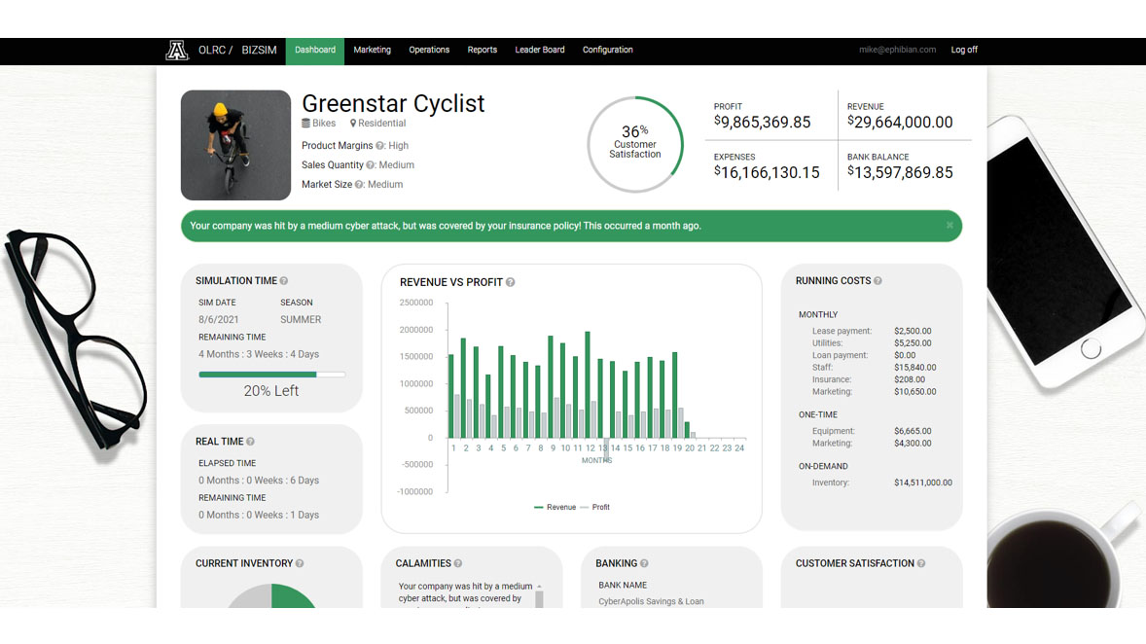Screen dimensions: 1146x644
Task: Click the month 12 revenue bar
Action: tap(588, 384)
